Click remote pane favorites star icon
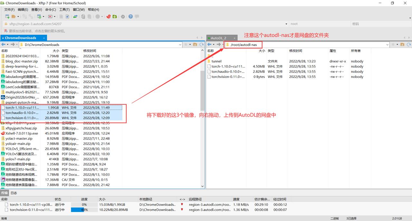412x221 pixels. pyautogui.click(x=393, y=44)
